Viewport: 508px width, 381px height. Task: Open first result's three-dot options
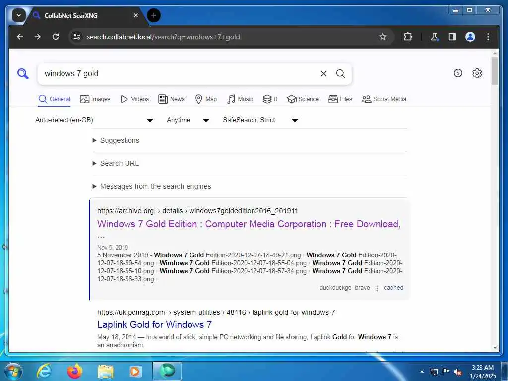pyautogui.click(x=377, y=288)
